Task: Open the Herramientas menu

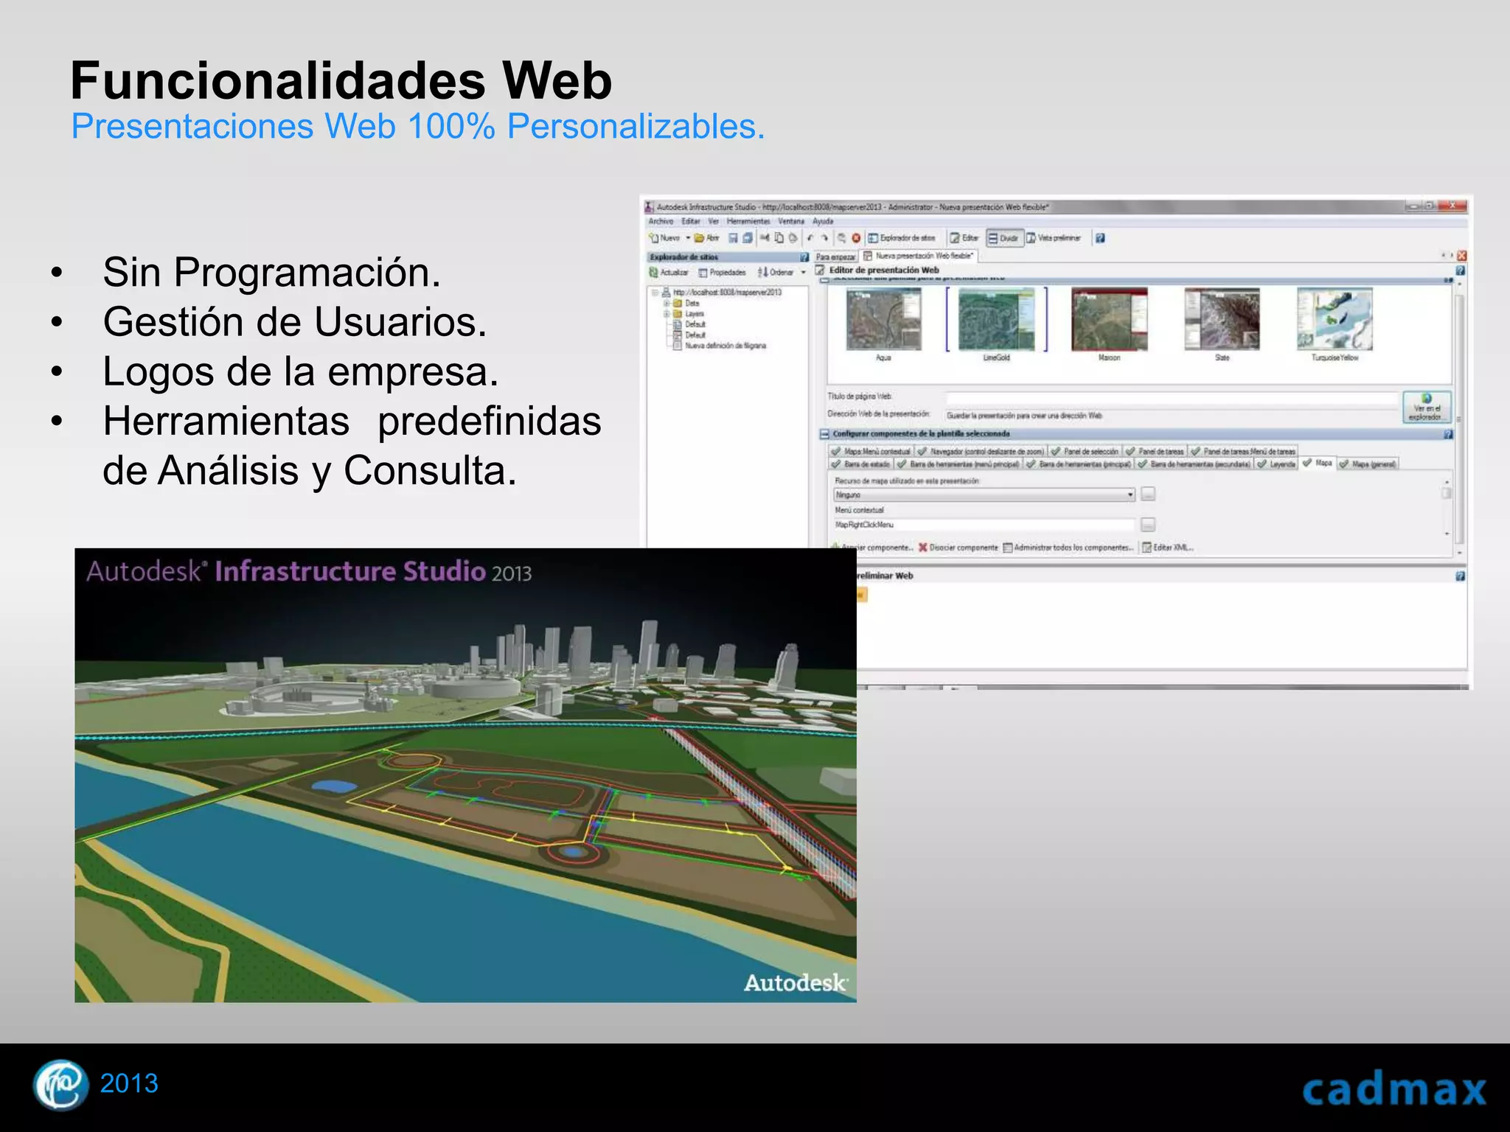Action: click(x=748, y=221)
